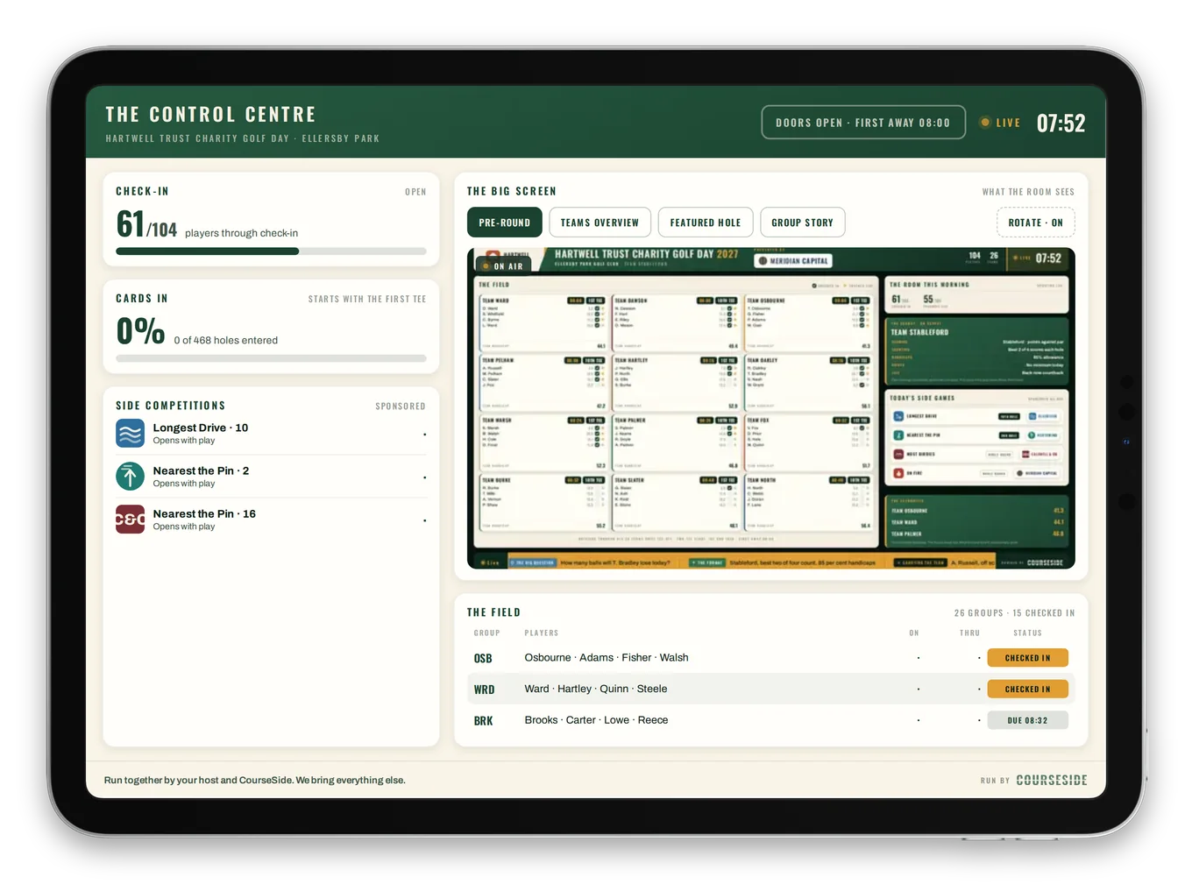Screen dimensions: 1192x884
Task: Select the WRD group row code
Action: (485, 690)
